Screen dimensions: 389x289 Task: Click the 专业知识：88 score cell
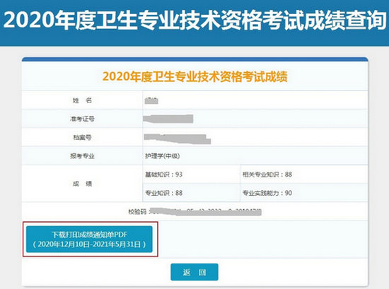191,193
